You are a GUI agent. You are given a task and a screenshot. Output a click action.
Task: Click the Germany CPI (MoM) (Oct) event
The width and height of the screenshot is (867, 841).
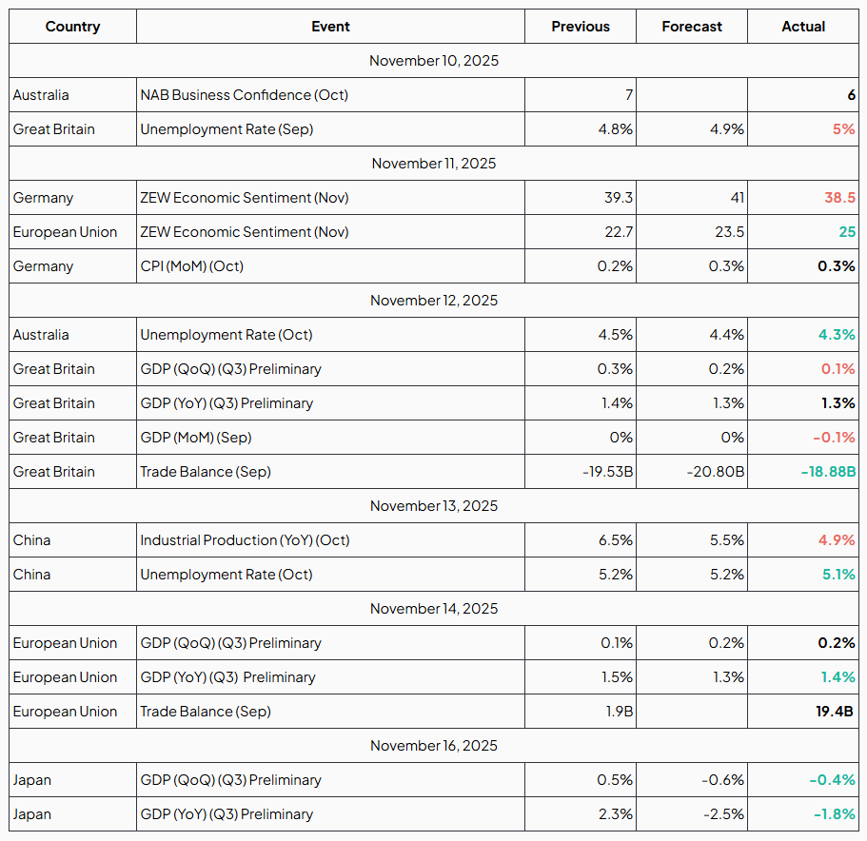(x=192, y=266)
